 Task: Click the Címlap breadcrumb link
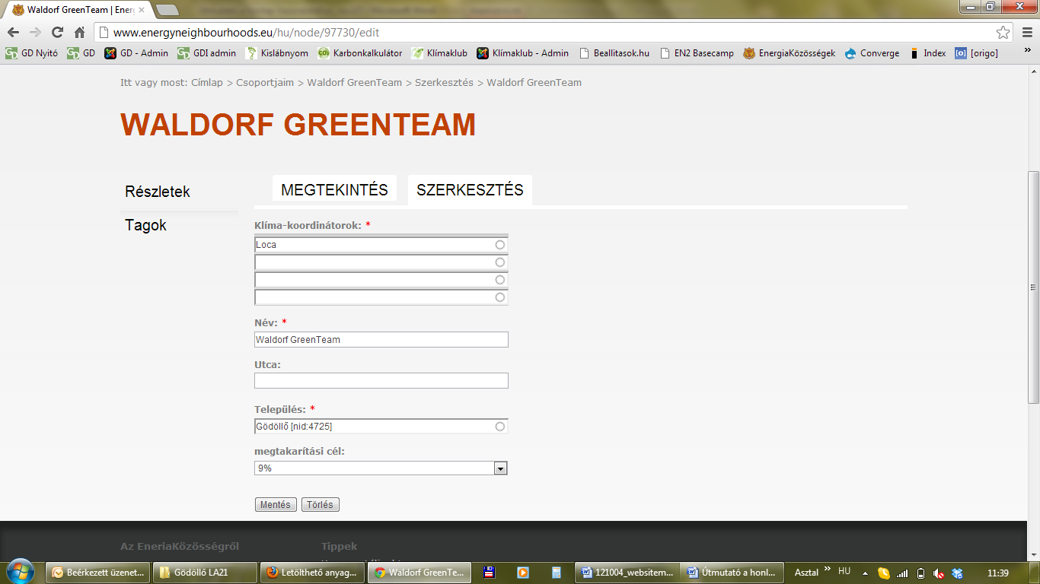(206, 82)
